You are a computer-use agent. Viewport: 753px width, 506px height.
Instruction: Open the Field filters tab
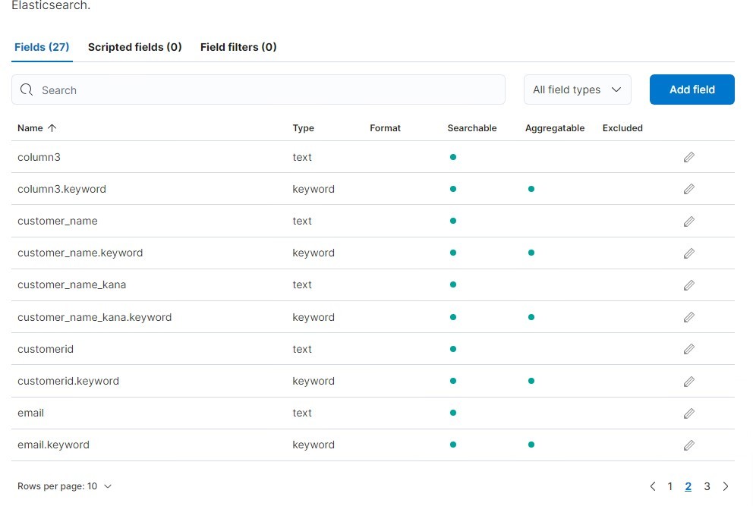coord(238,47)
